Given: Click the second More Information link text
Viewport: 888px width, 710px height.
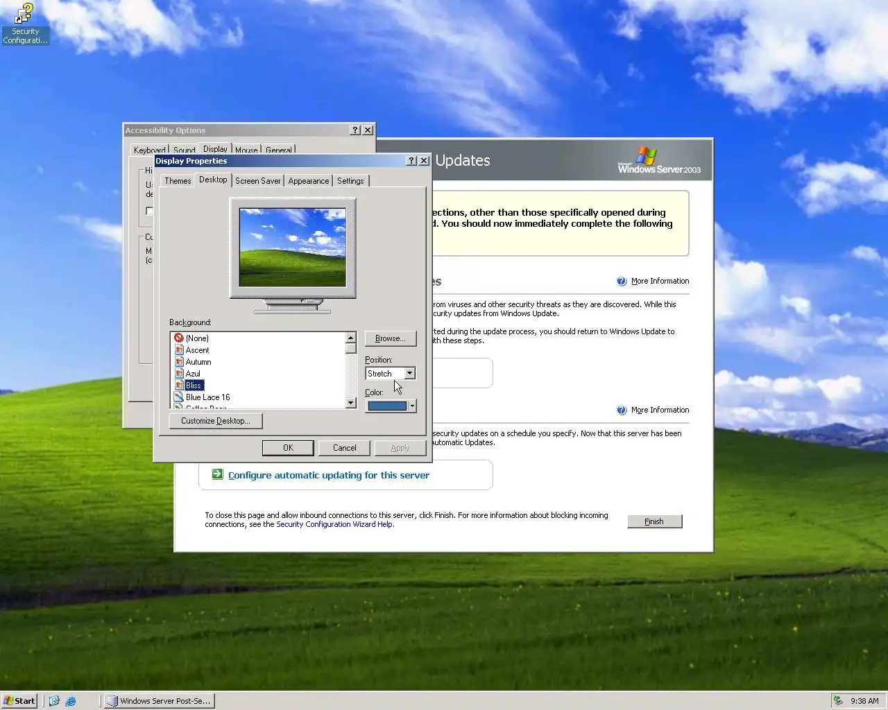Looking at the screenshot, I should (660, 410).
